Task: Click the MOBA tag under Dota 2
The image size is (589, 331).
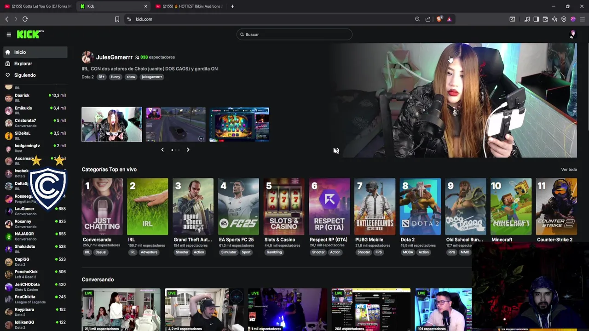Action: 408,252
